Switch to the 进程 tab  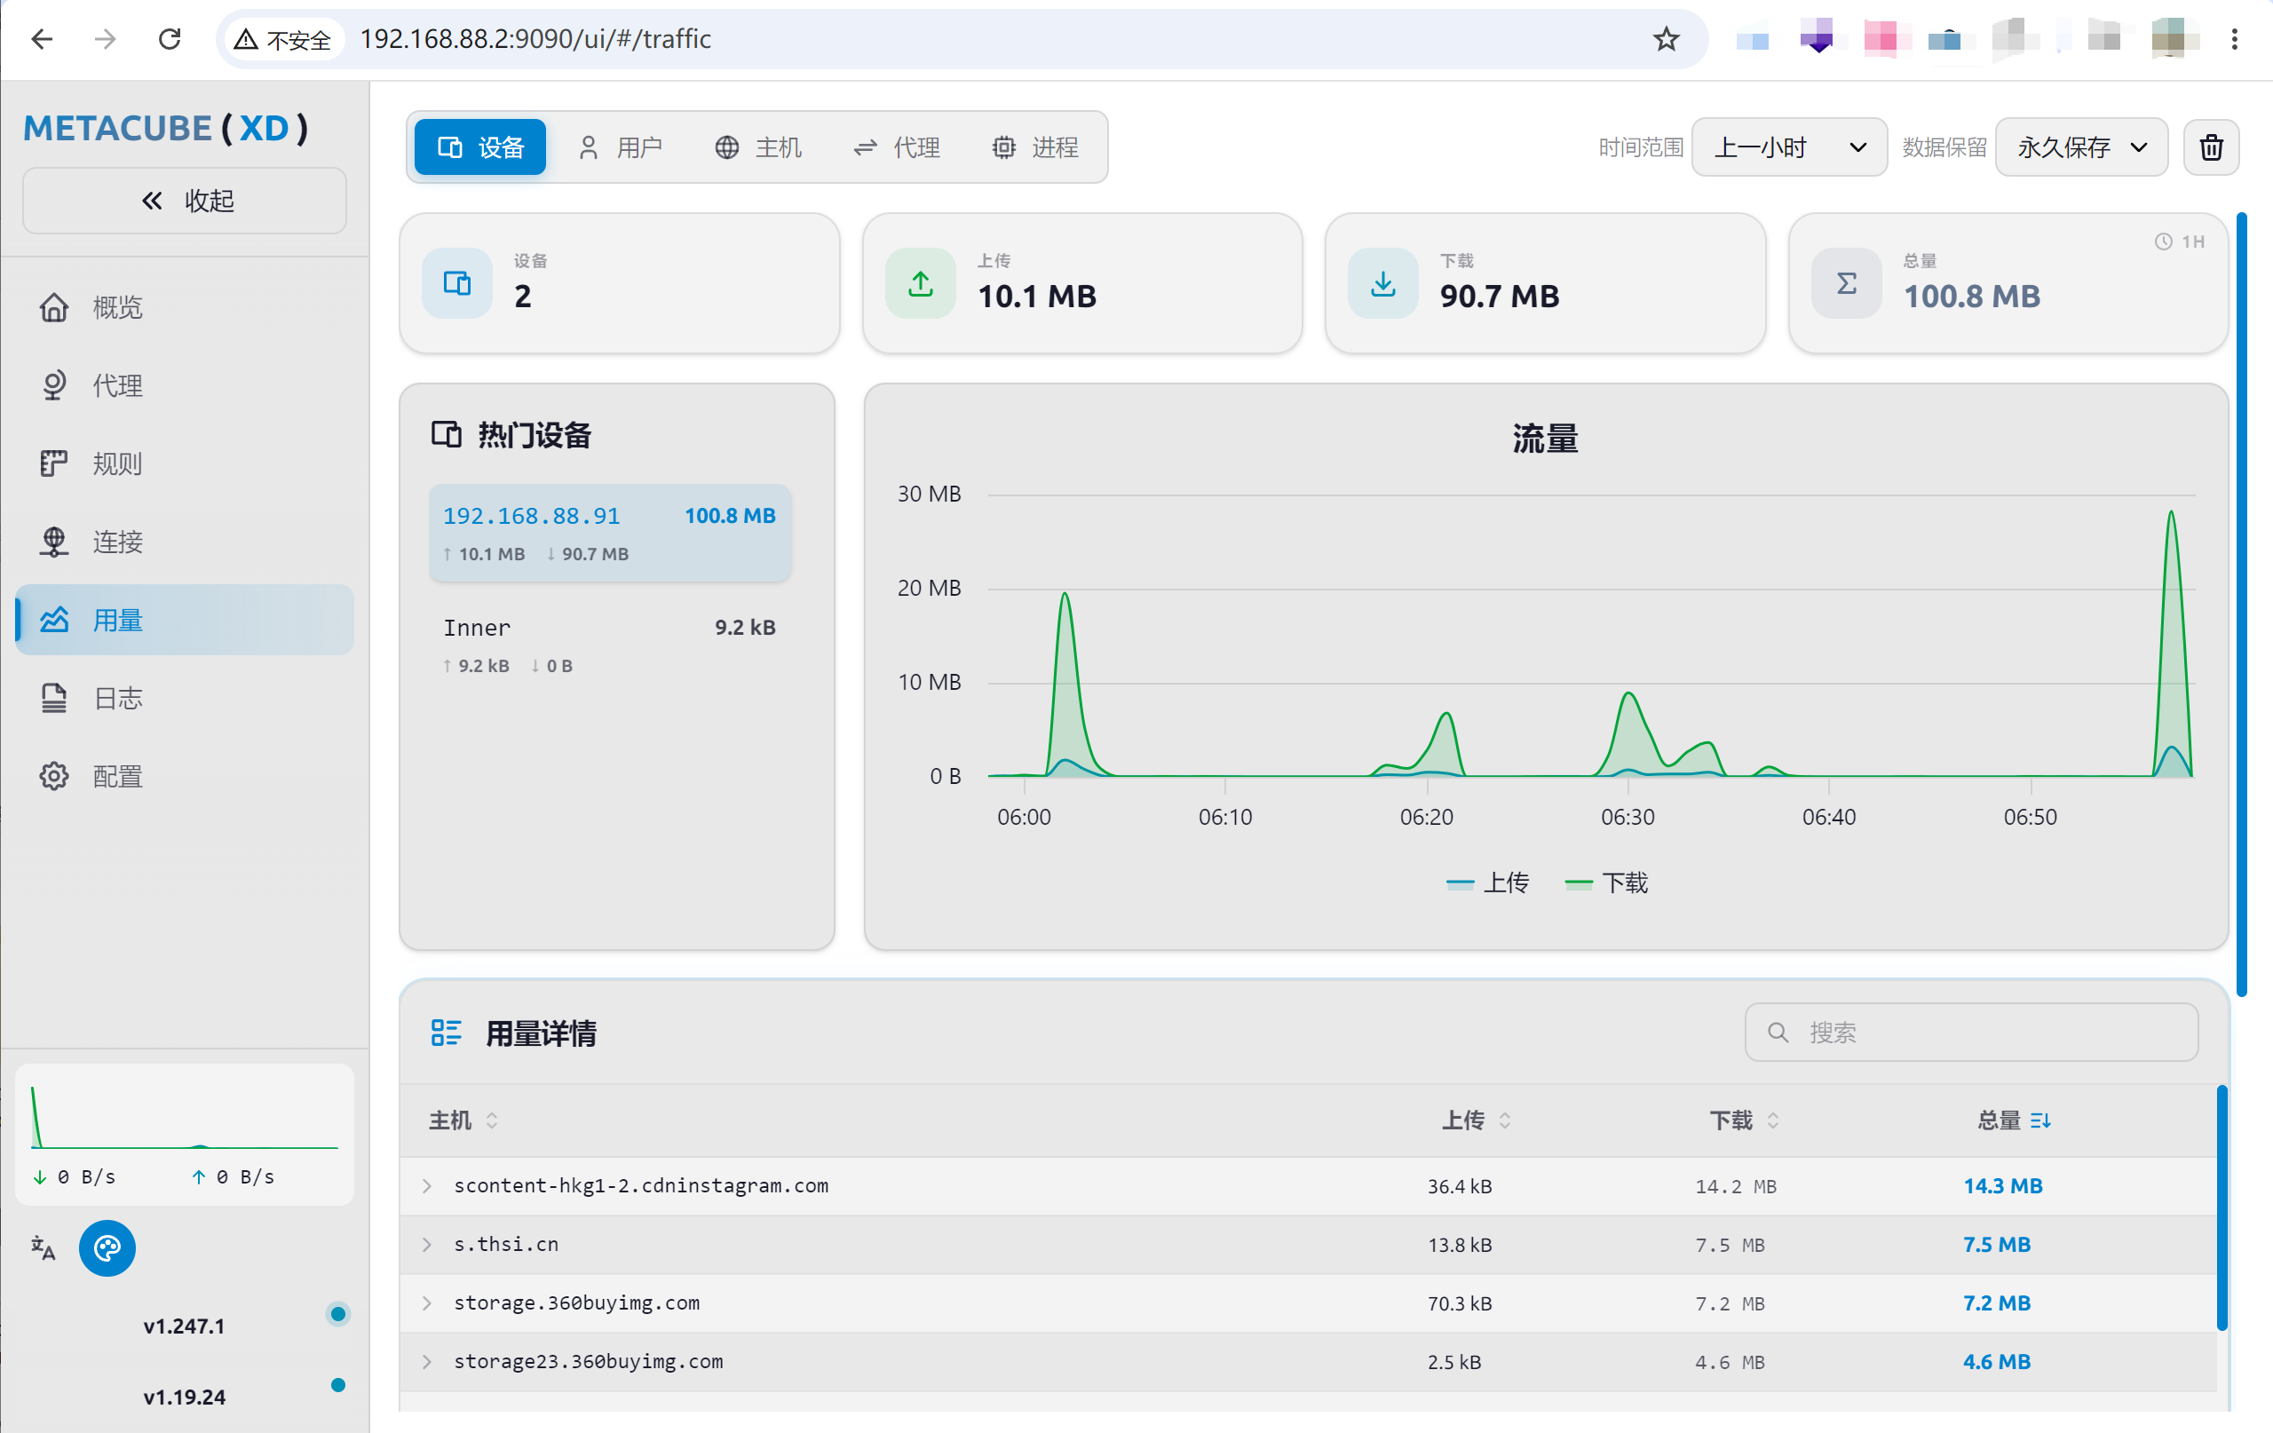[x=1035, y=147]
